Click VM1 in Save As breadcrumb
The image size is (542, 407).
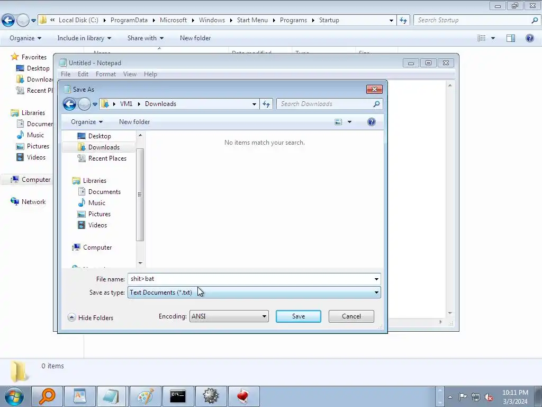pos(126,104)
